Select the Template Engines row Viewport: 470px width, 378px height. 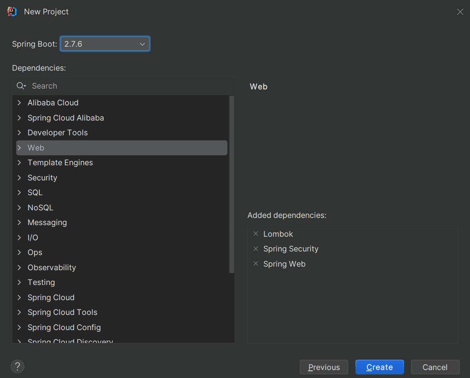pyautogui.click(x=122, y=163)
